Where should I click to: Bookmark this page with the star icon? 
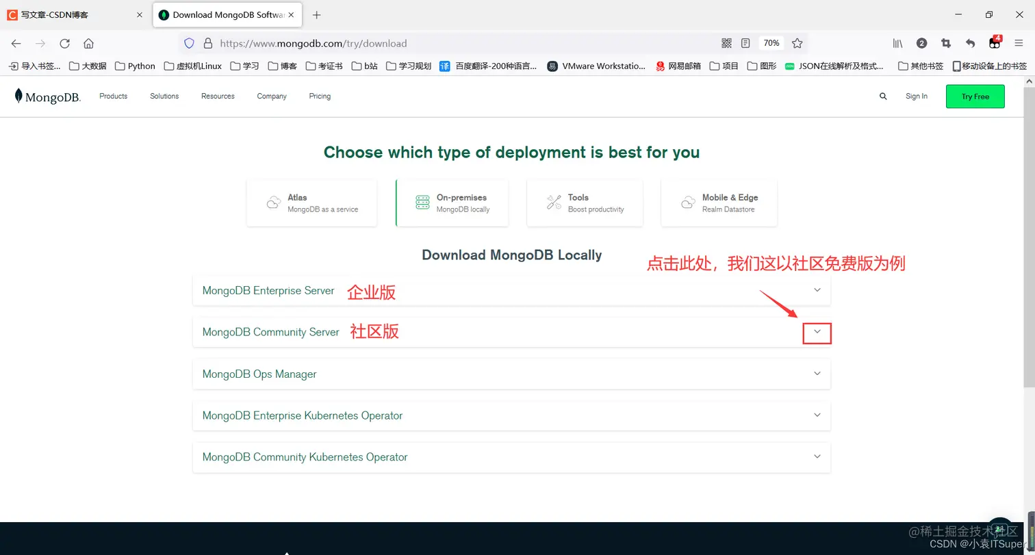coord(797,43)
